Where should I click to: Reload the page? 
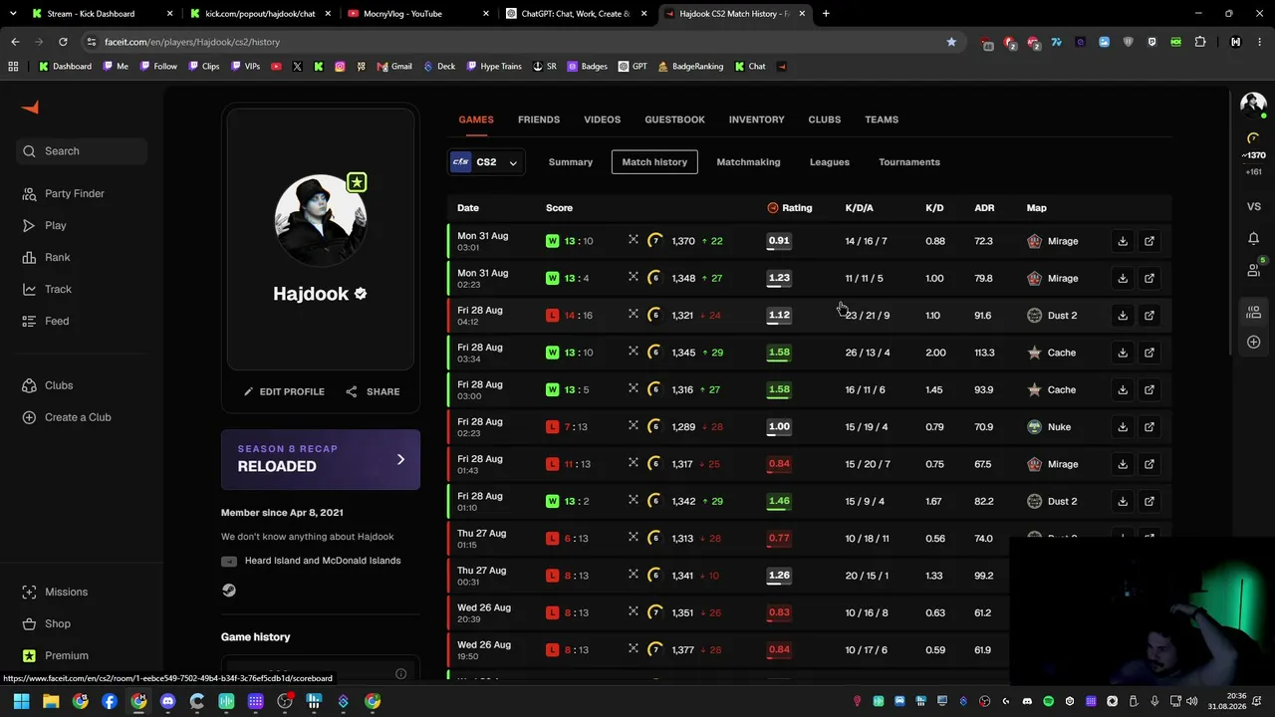(x=63, y=42)
